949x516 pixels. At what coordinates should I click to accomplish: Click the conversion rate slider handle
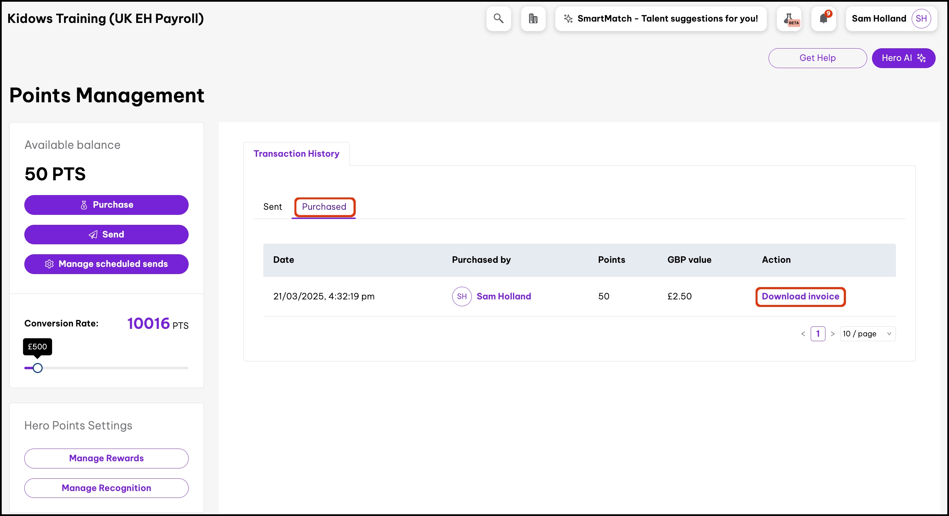pyautogui.click(x=38, y=368)
